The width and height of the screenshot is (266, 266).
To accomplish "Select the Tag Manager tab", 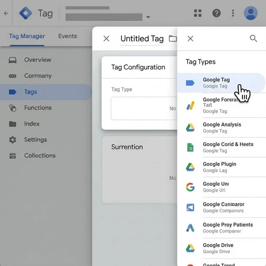I will [27, 36].
